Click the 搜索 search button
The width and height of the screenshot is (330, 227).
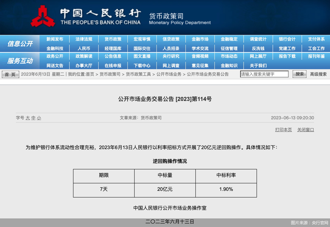[299, 74]
